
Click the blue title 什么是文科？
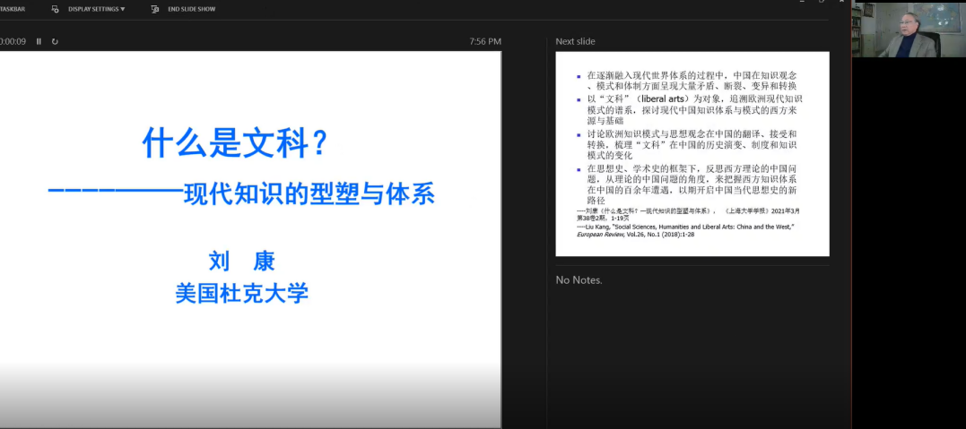(236, 143)
